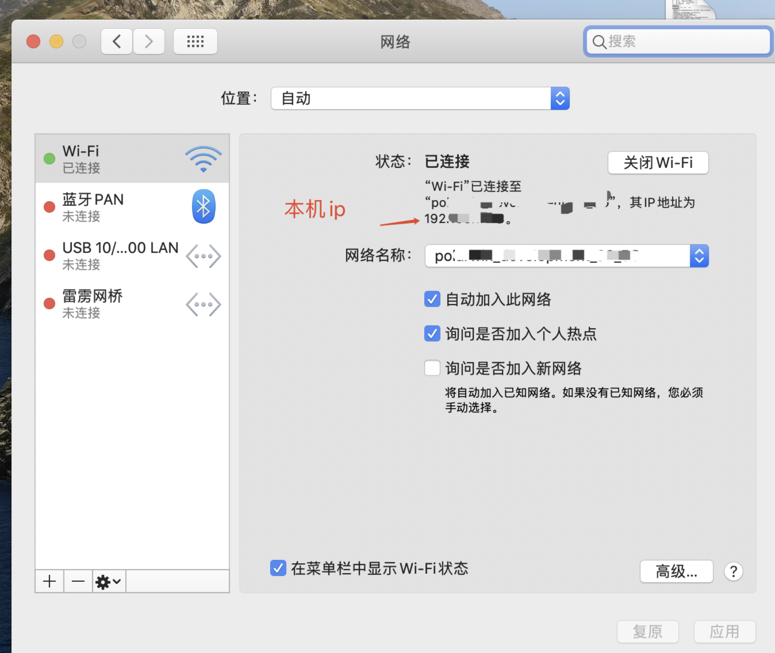This screenshot has width=775, height=653.
Task: Click the show-all preferences grid icon
Action: (195, 41)
